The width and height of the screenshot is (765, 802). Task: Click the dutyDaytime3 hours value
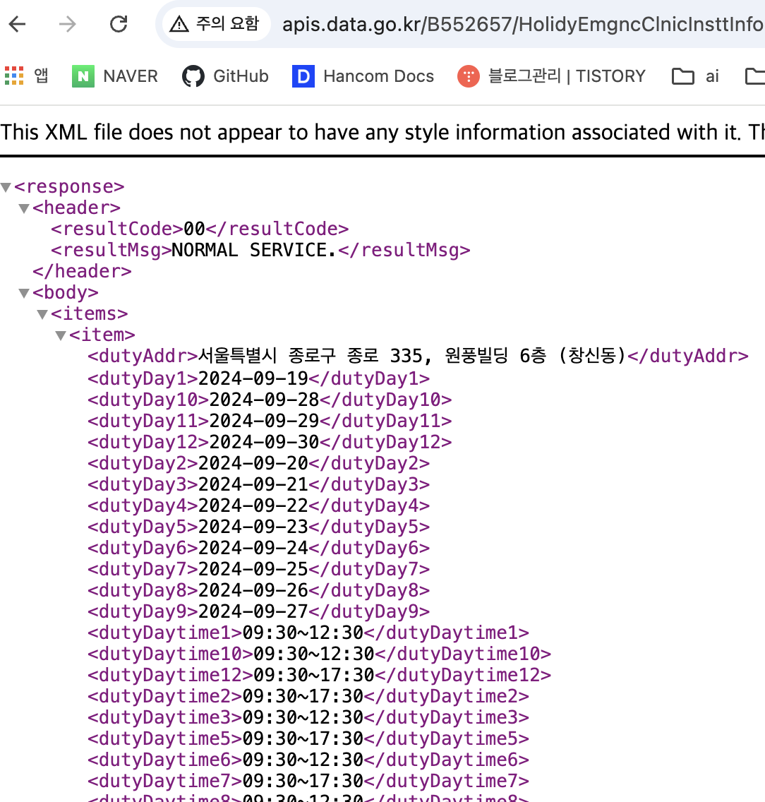pyautogui.click(x=303, y=718)
